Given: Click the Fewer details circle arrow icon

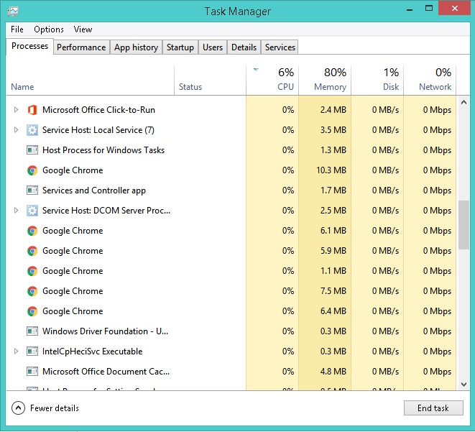Looking at the screenshot, I should [x=18, y=408].
